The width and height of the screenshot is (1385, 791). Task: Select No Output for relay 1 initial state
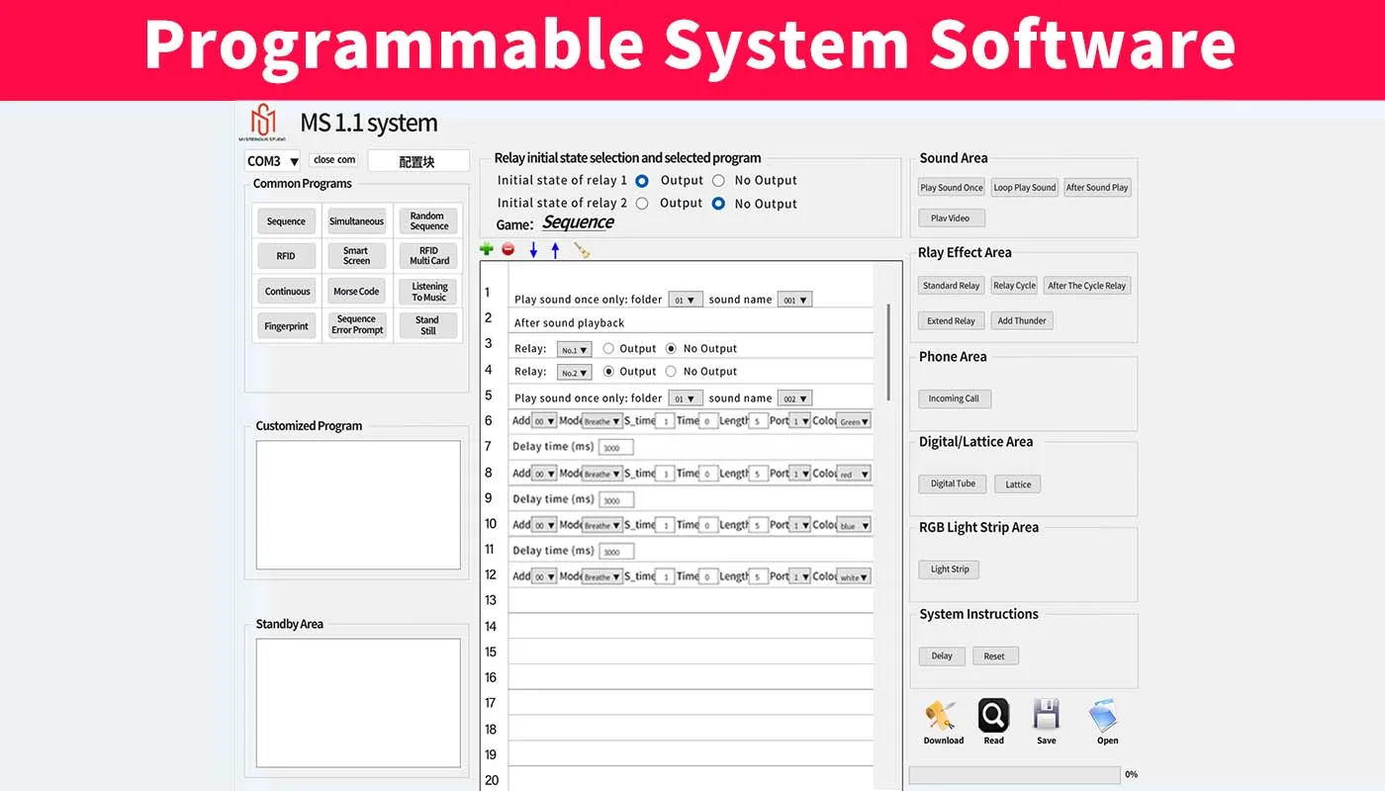pos(718,181)
